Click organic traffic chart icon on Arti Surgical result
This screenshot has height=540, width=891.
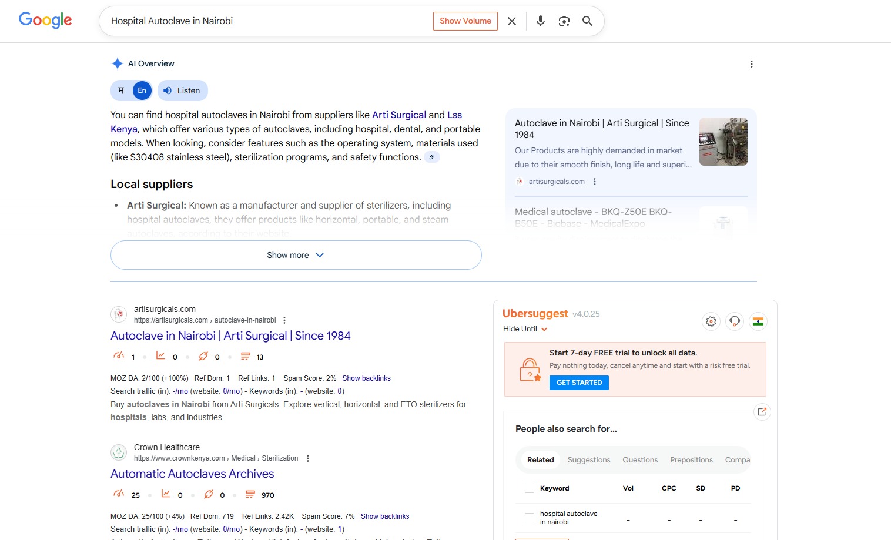[x=160, y=356]
